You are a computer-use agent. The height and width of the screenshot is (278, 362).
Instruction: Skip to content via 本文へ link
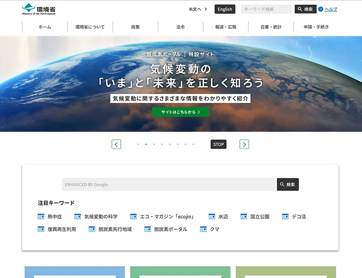point(198,9)
